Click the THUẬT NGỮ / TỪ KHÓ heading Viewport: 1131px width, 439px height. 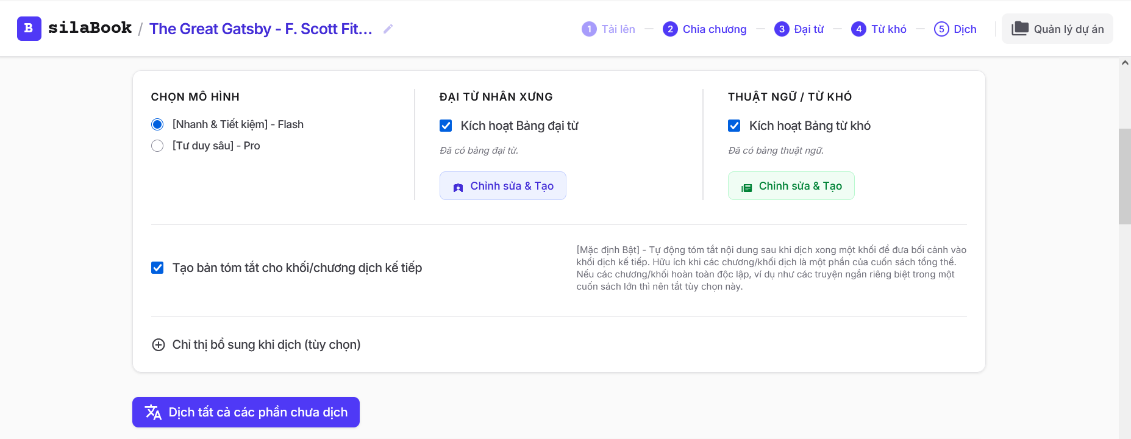[x=790, y=97]
